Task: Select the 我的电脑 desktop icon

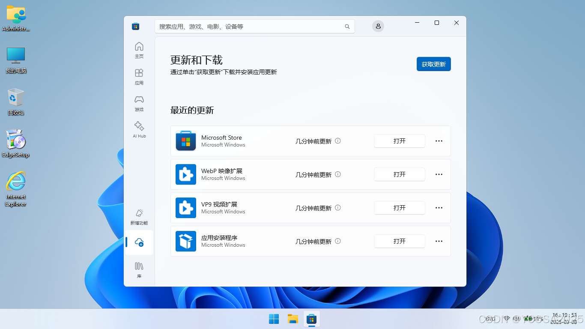Action: [16, 60]
